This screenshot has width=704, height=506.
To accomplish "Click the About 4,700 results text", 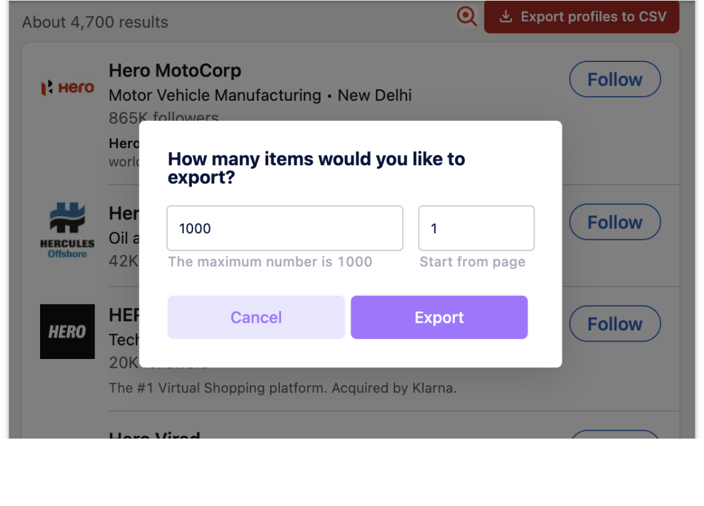I will pos(95,22).
